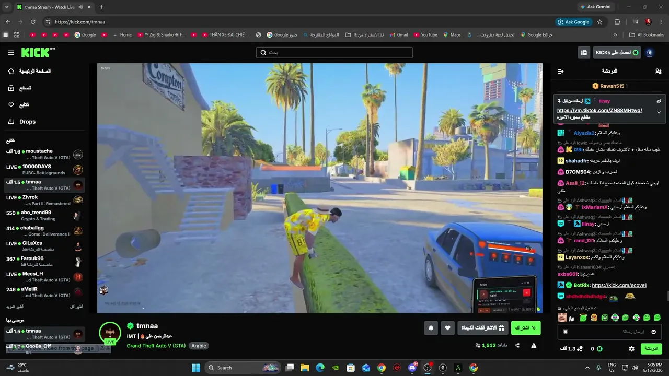Open the Gmail bookmark
669x376 pixels.
click(399, 35)
